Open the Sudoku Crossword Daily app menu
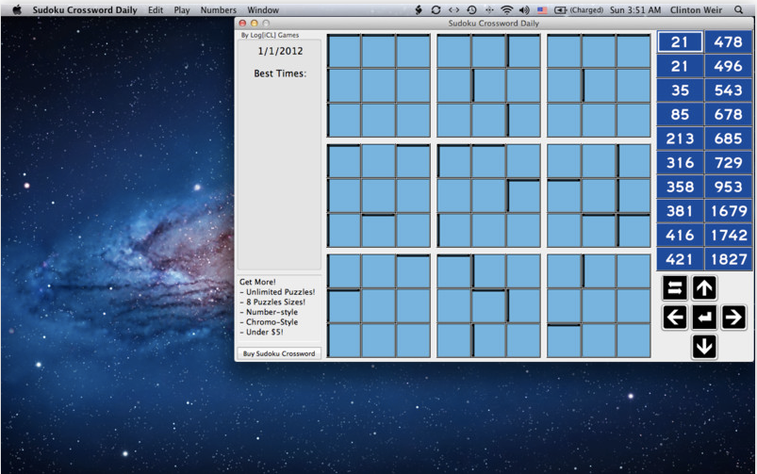Viewport: 757px width, 474px height. pyautogui.click(x=85, y=9)
